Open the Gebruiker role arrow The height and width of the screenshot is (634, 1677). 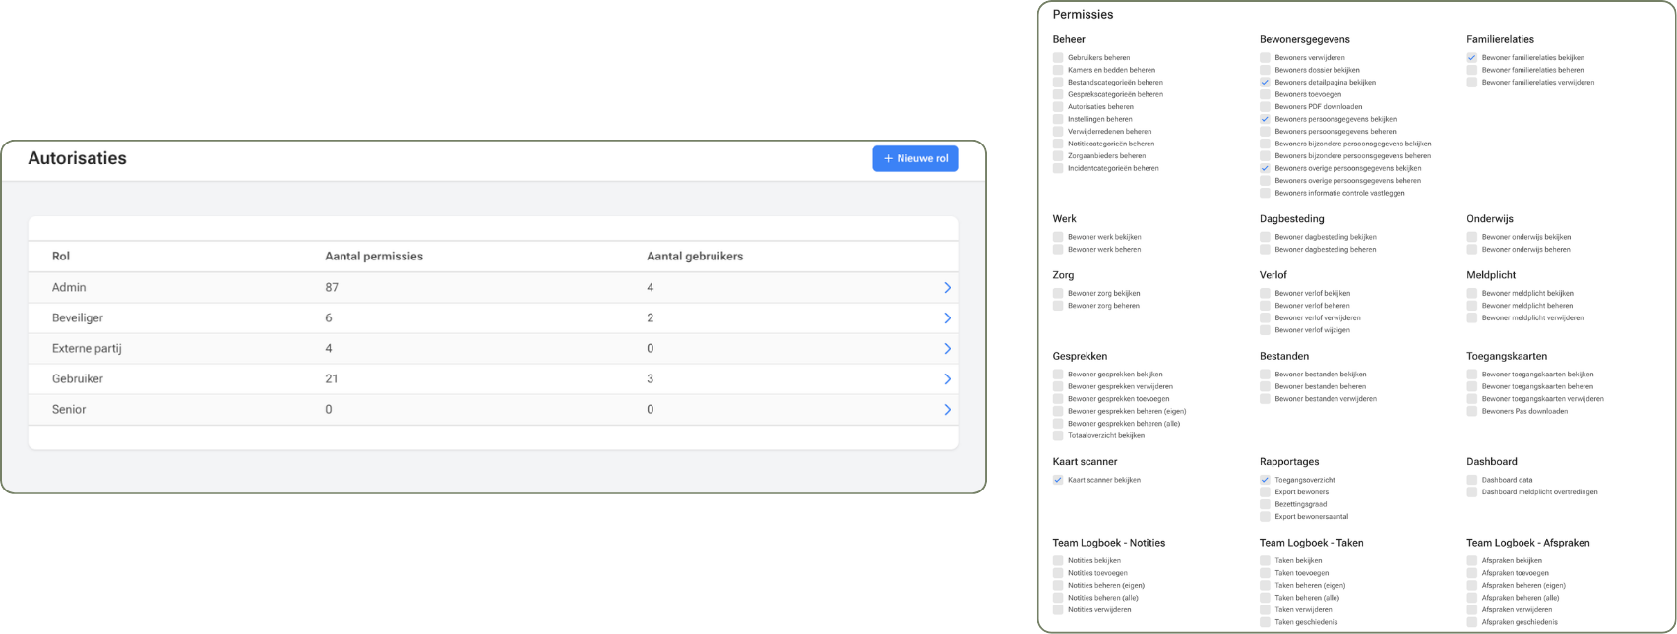click(x=947, y=379)
